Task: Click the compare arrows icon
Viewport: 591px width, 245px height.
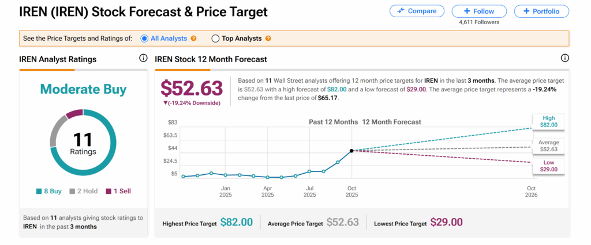Action: click(401, 11)
